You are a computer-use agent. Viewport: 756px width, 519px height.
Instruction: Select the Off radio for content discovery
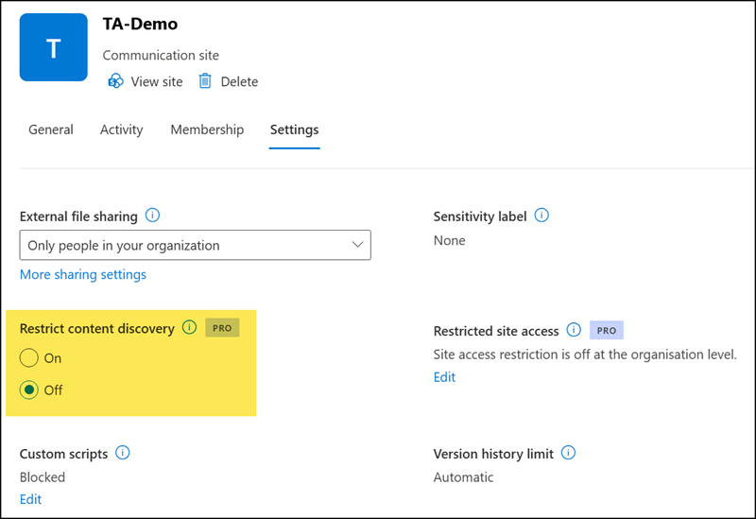29,389
